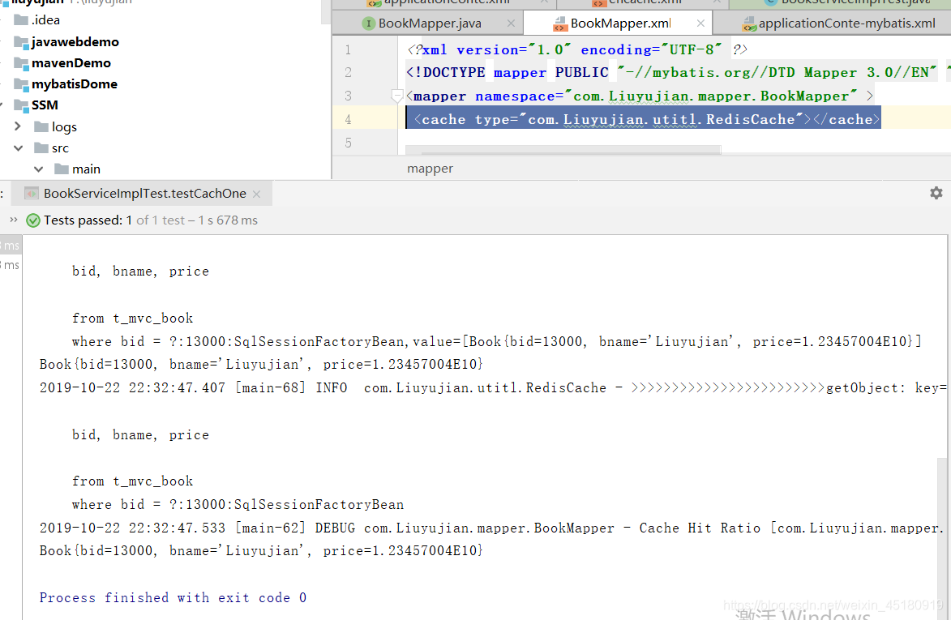Close the BookServiceImplTest.testCachOne run tab

coord(256,194)
